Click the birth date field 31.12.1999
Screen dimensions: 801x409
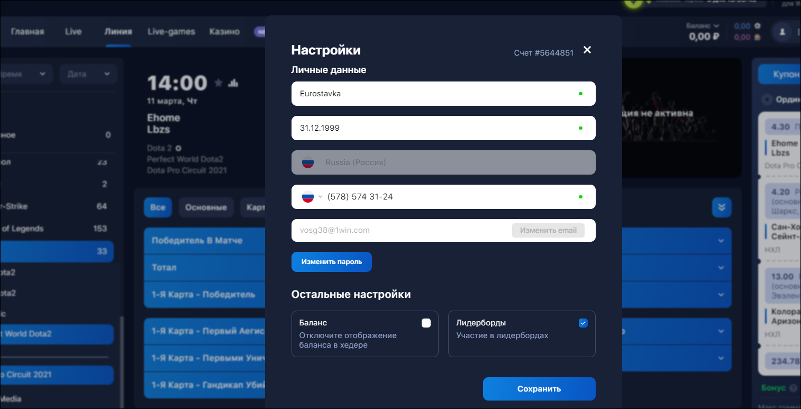click(x=443, y=128)
